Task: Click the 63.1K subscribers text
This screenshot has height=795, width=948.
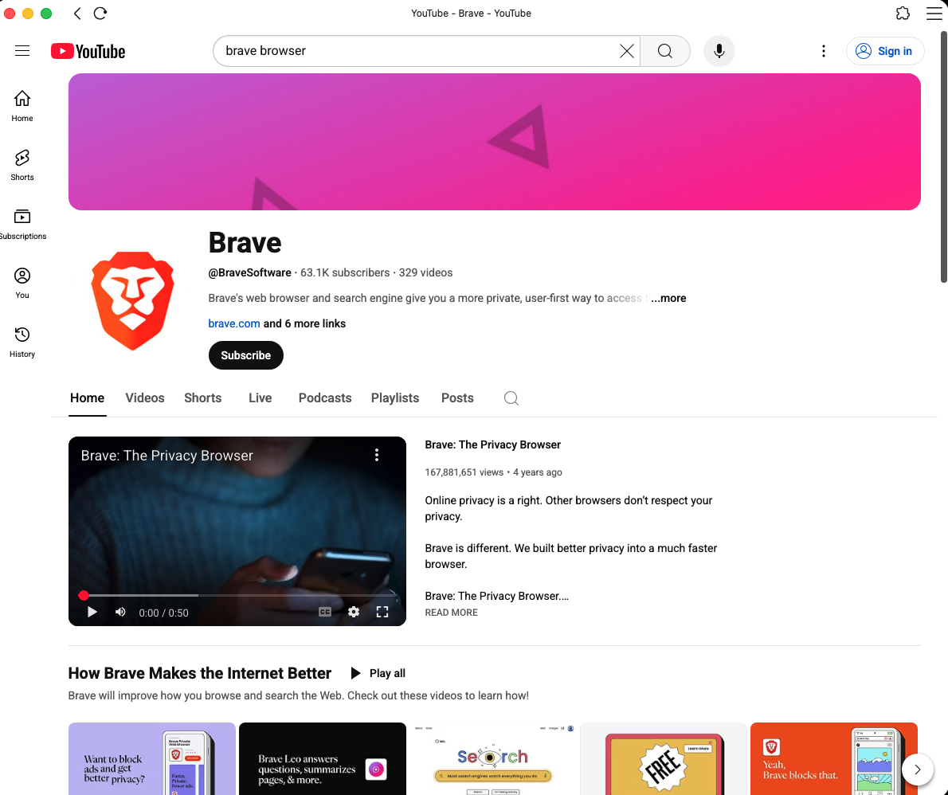Action: tap(345, 272)
